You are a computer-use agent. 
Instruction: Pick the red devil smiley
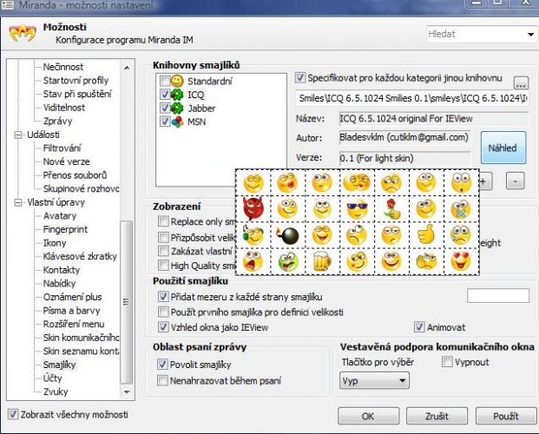click(x=253, y=208)
